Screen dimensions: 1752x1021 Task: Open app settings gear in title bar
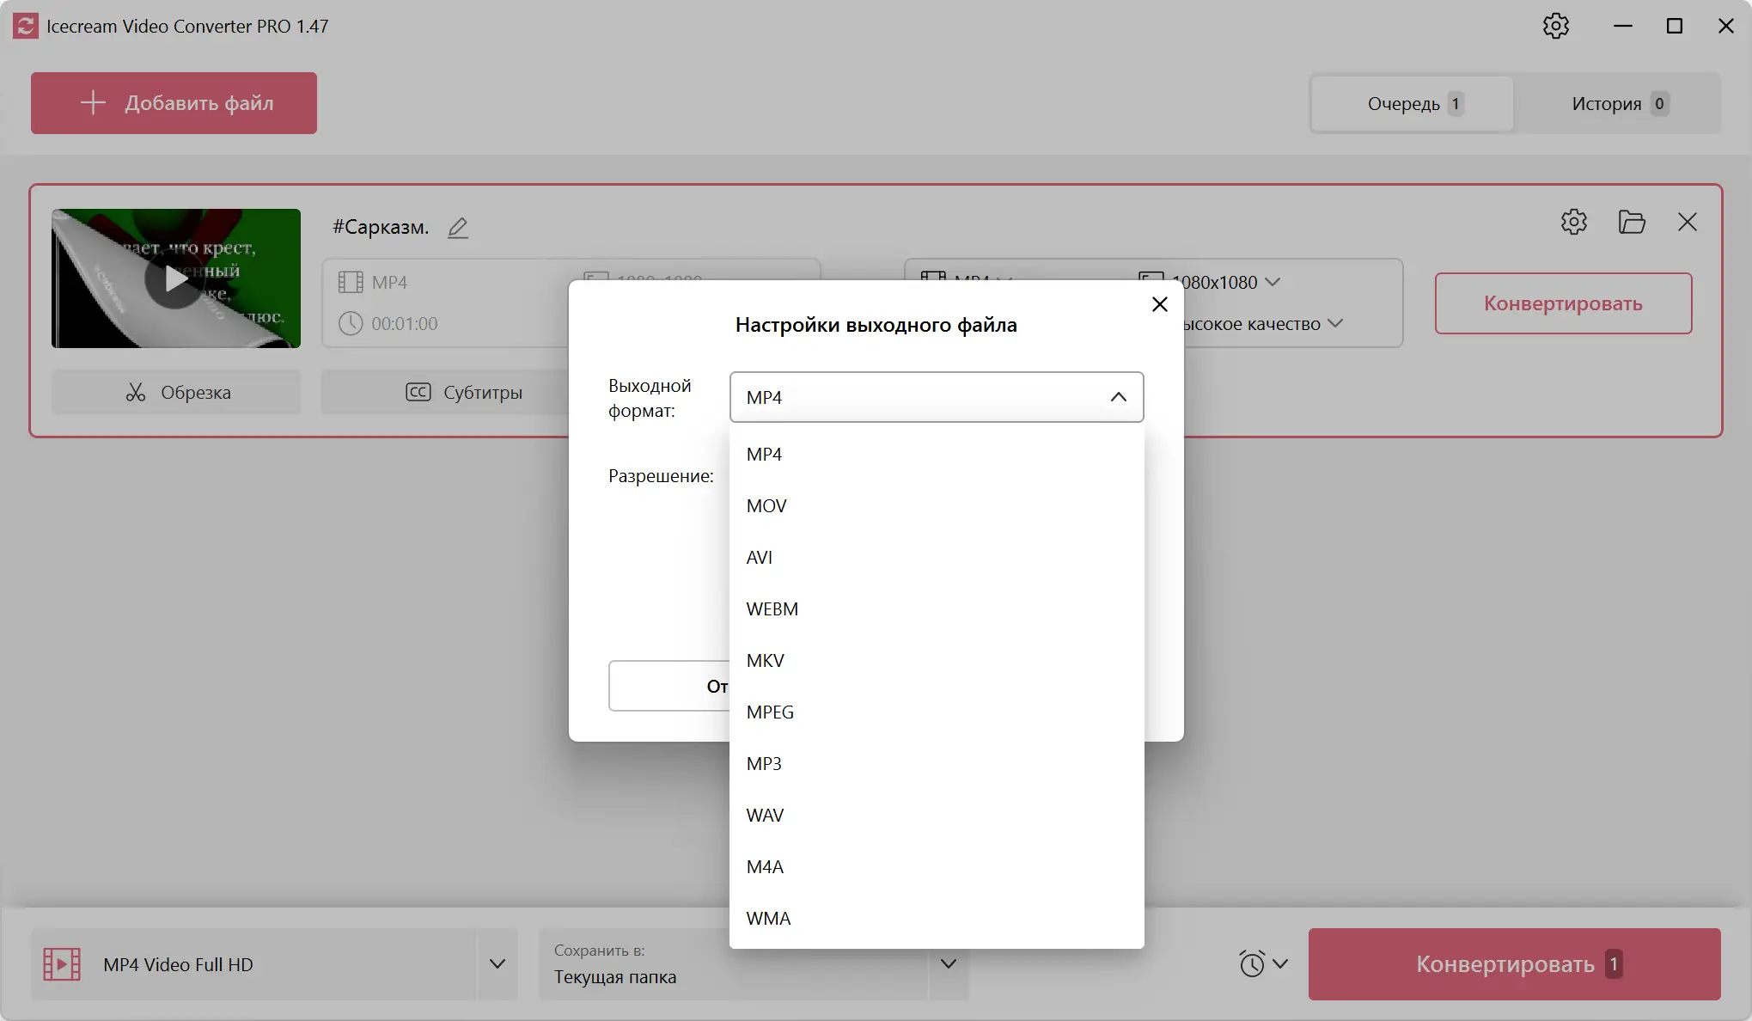click(1555, 26)
